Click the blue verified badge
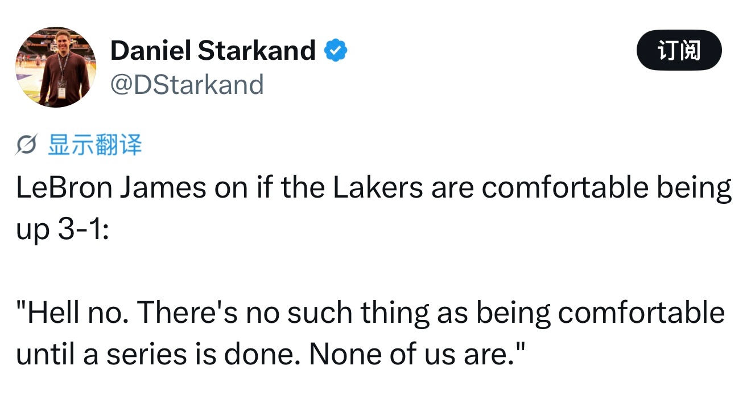Viewport: 751px width, 394px height. [x=336, y=51]
